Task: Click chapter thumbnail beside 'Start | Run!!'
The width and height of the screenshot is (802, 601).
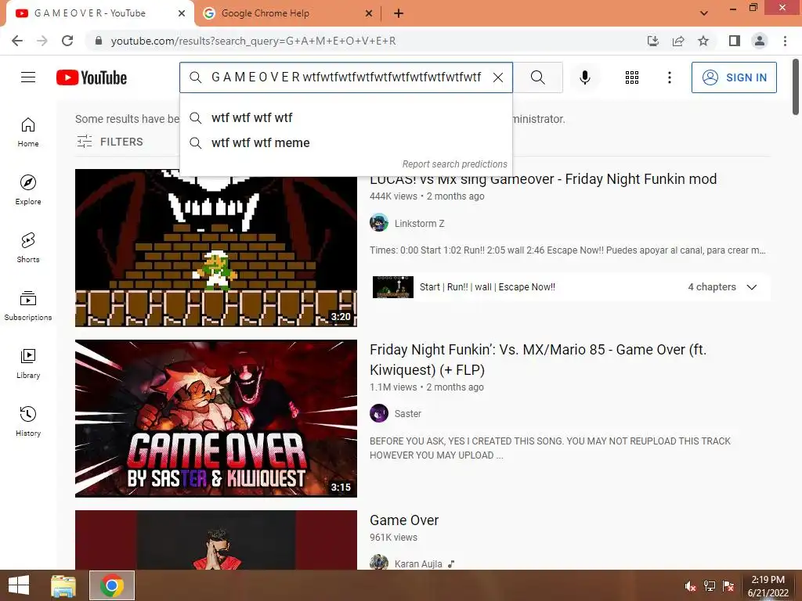Action: [x=393, y=286]
